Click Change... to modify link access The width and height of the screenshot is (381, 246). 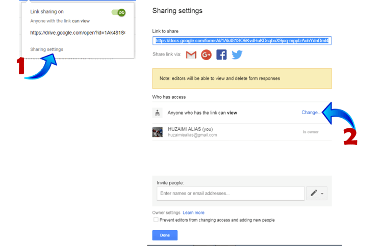click(311, 113)
